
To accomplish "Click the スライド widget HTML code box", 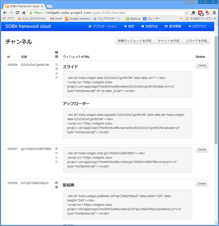I will click(x=127, y=84).
